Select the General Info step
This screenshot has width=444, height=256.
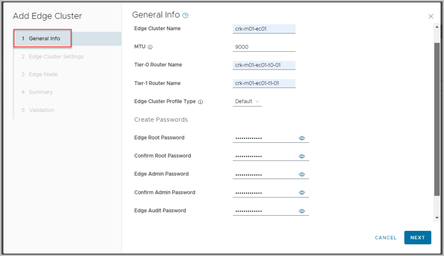44,38
